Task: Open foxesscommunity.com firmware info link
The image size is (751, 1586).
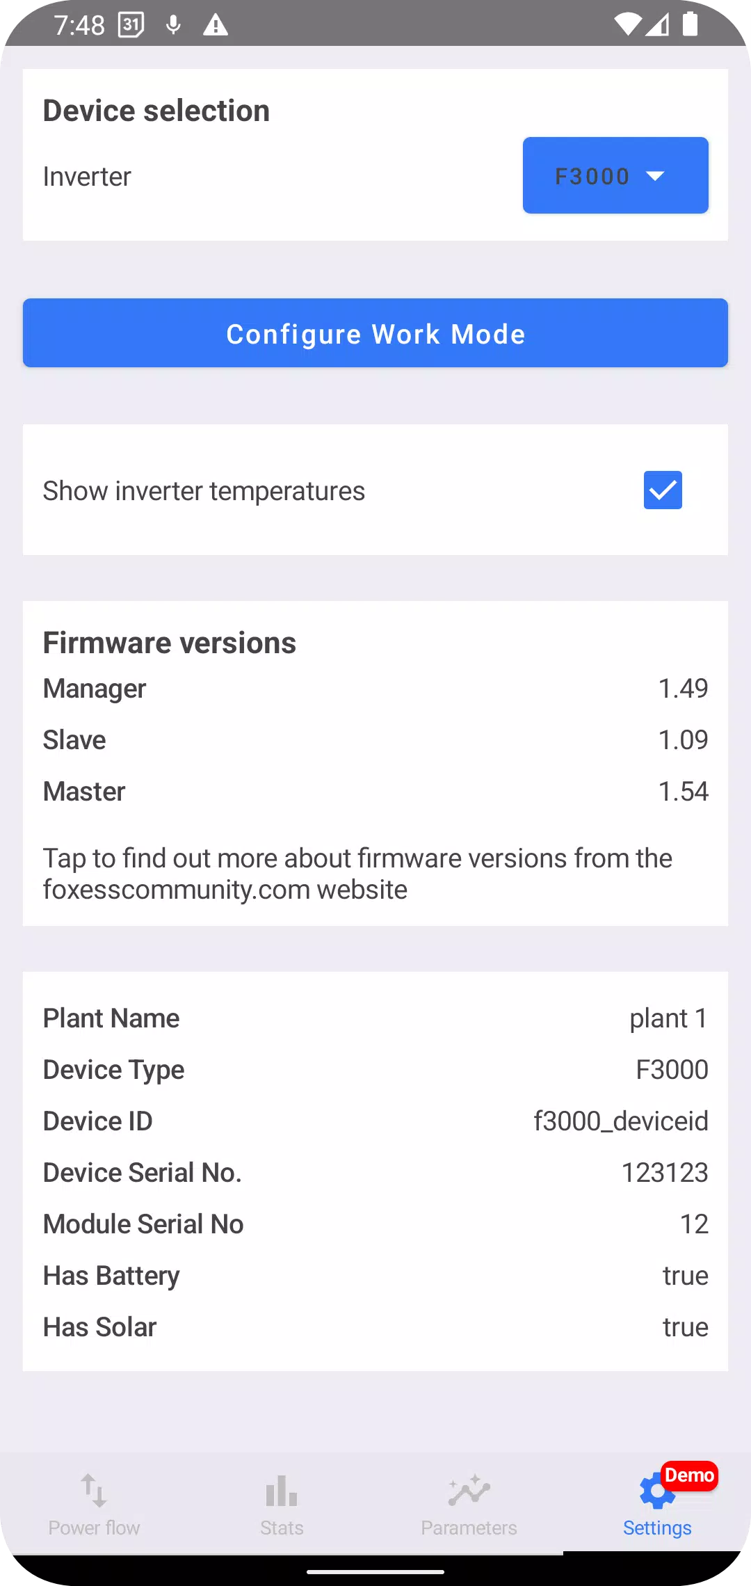Action: tap(357, 874)
